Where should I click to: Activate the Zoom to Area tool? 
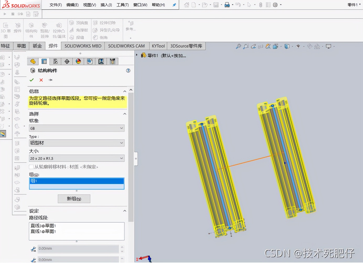[246, 46]
